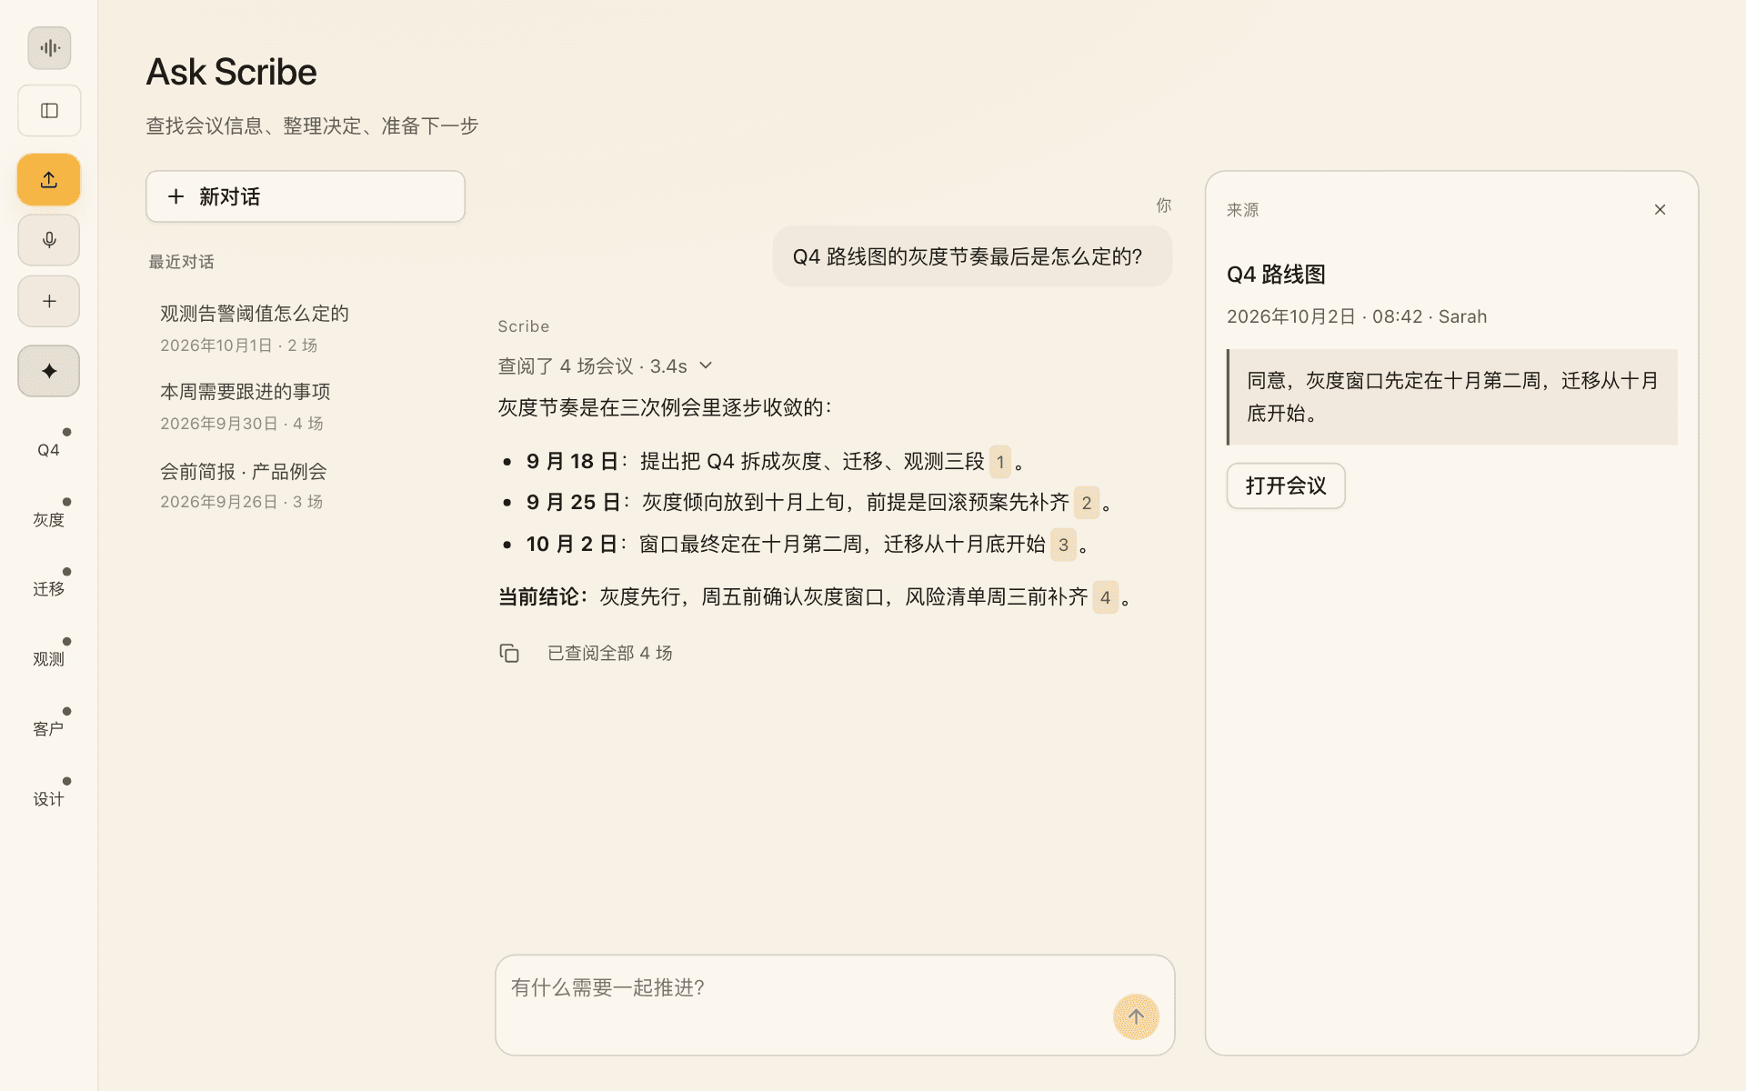Click the 2026年10月2日 · 08:42 · Sarah line

click(x=1357, y=316)
